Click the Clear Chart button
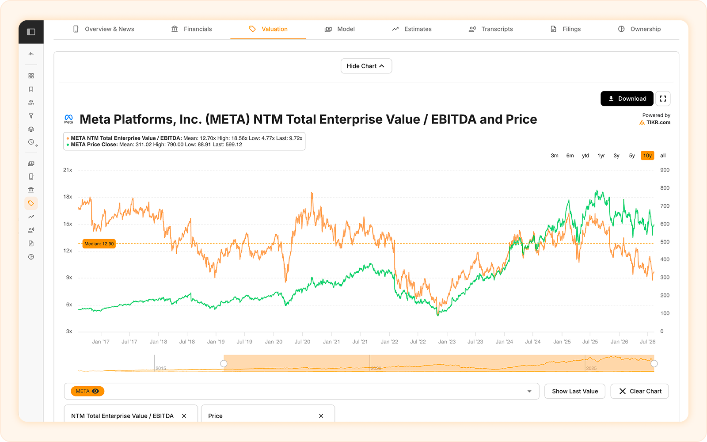 coord(640,391)
